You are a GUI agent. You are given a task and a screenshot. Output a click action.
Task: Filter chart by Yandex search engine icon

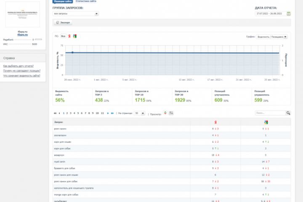click(x=69, y=36)
